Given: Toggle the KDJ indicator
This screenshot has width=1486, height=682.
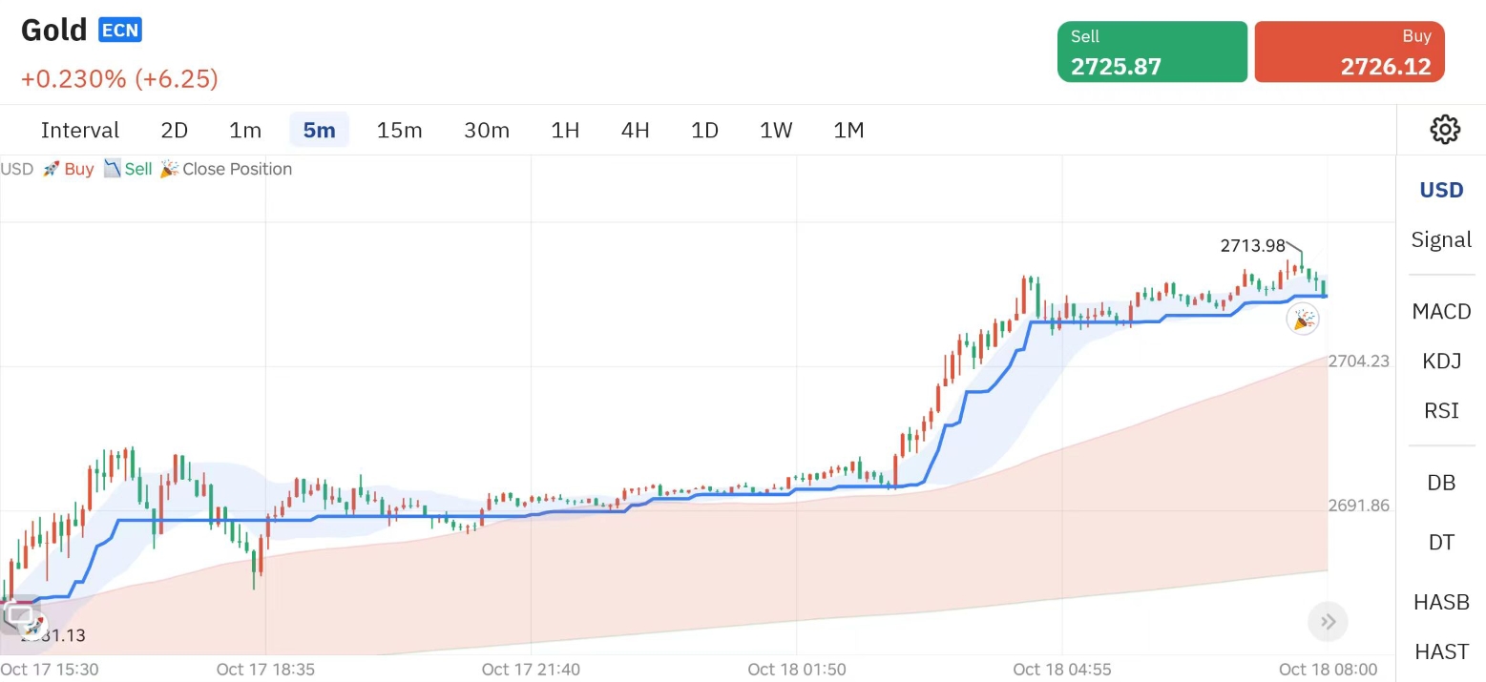Looking at the screenshot, I should (x=1441, y=361).
